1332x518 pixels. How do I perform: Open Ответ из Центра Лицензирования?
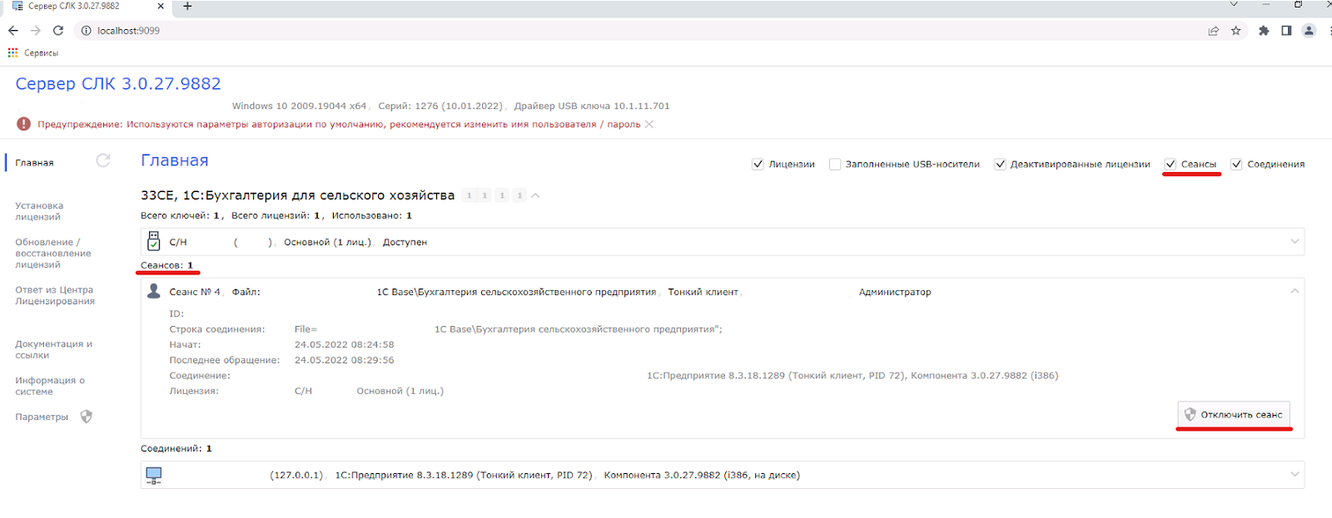pyautogui.click(x=55, y=295)
